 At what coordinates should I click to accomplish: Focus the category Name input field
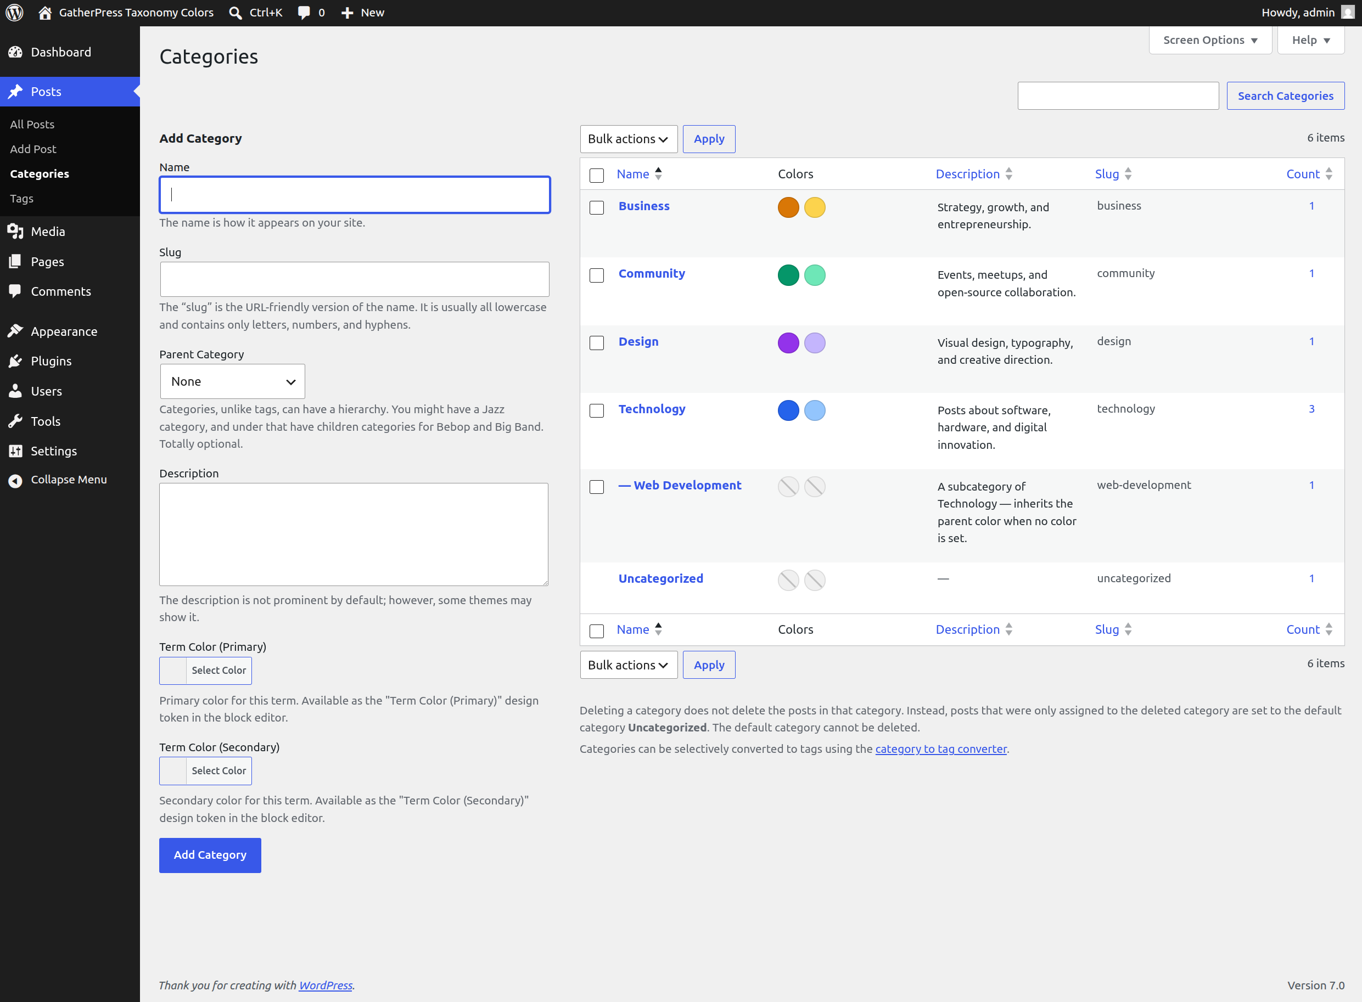[x=355, y=195]
